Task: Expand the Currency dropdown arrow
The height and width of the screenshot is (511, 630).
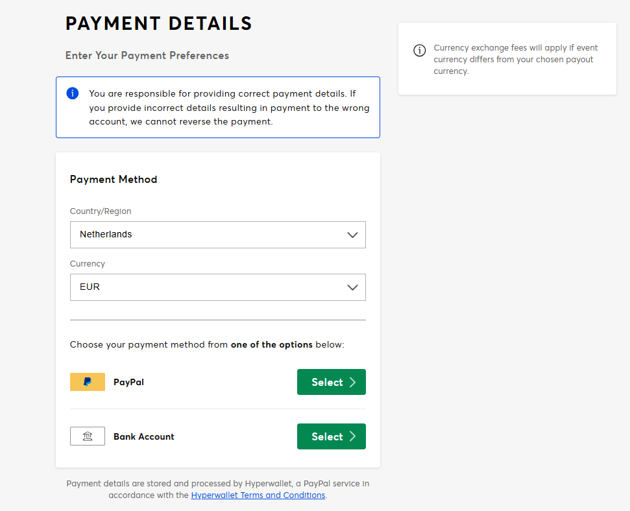Action: [352, 287]
